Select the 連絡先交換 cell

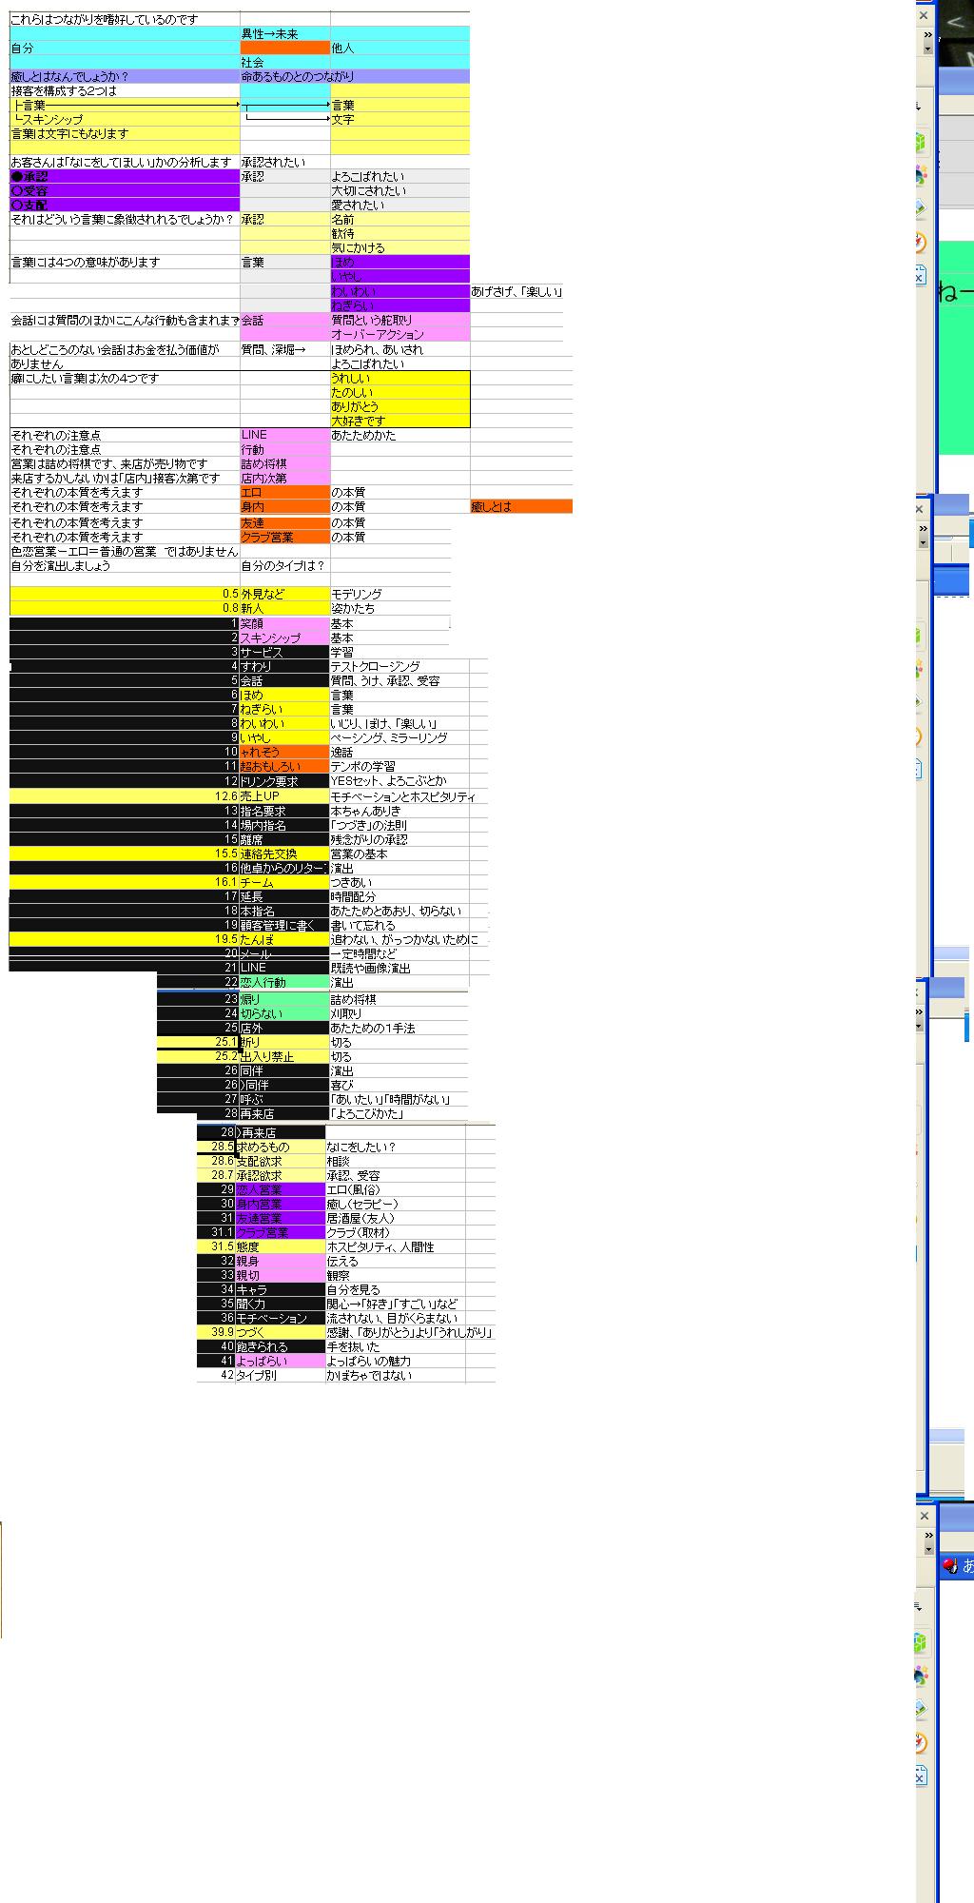[x=284, y=853]
